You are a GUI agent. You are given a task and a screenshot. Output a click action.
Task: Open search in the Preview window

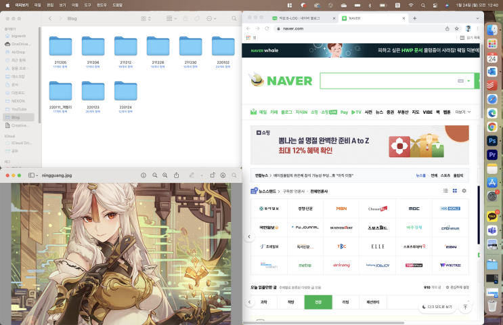[x=234, y=175]
